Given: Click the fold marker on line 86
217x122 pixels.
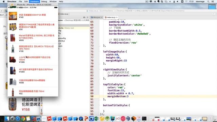Looking at the screenshot, I should 99,84.
